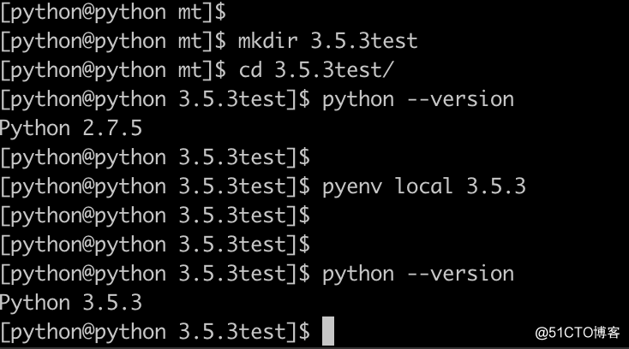629x349 pixels.
Task: Select the 3.5.3test argument after mkdir
Action: pos(364,41)
